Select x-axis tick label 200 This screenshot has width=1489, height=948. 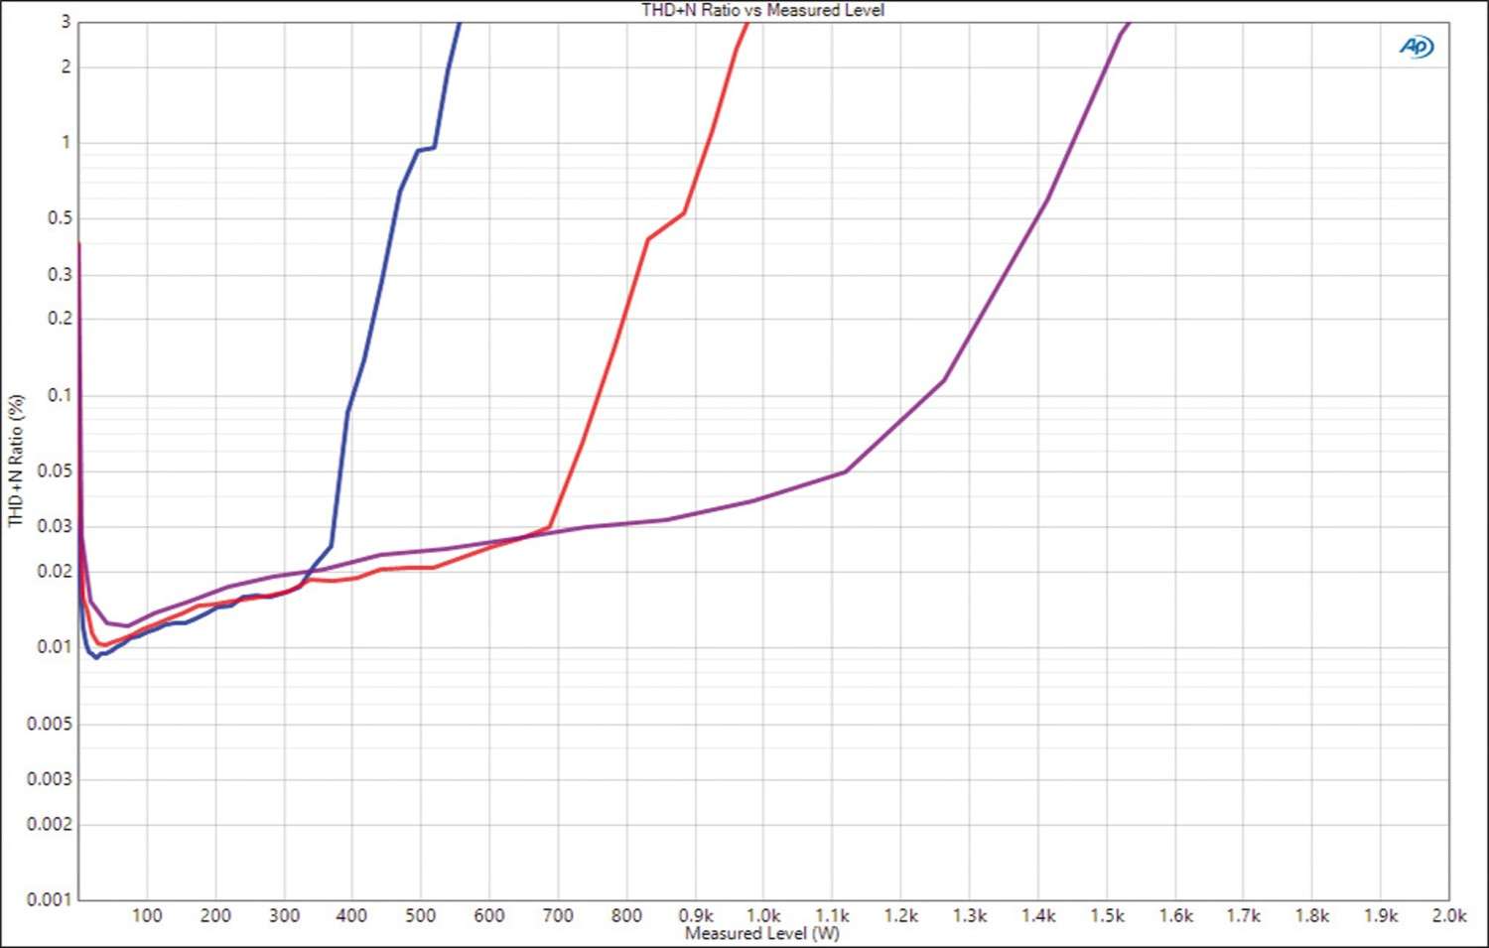click(x=215, y=915)
